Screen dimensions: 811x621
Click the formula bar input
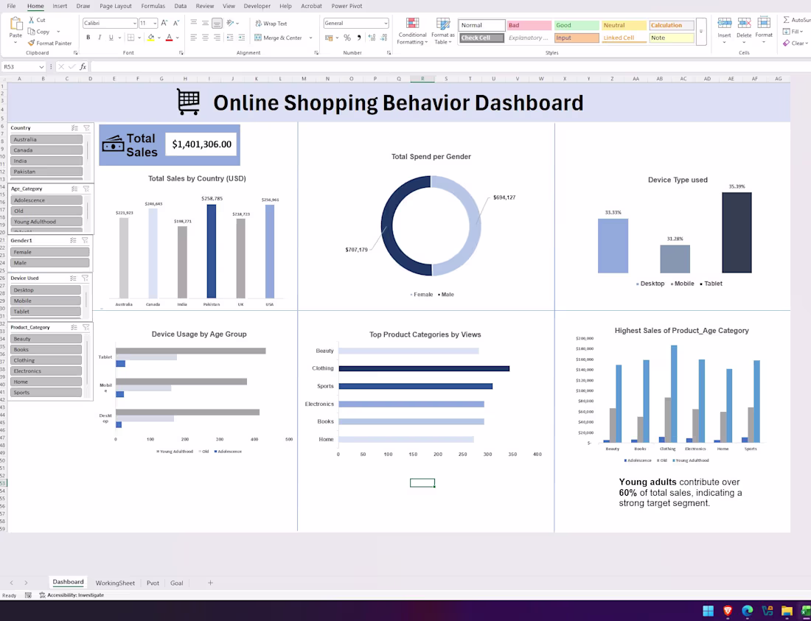point(450,66)
